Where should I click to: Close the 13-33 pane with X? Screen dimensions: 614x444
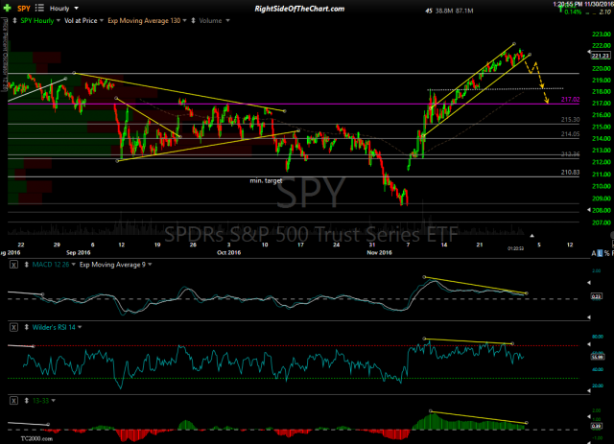click(13, 401)
